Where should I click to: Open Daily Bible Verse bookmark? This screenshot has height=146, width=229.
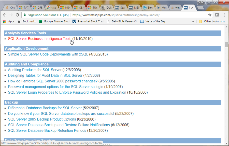pyautogui.click(x=122, y=21)
